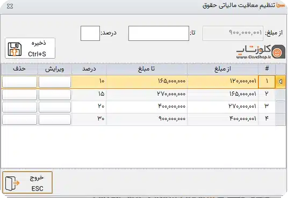Click the از مبلغ column header
This screenshot has width=288, height=198.
[222, 69]
